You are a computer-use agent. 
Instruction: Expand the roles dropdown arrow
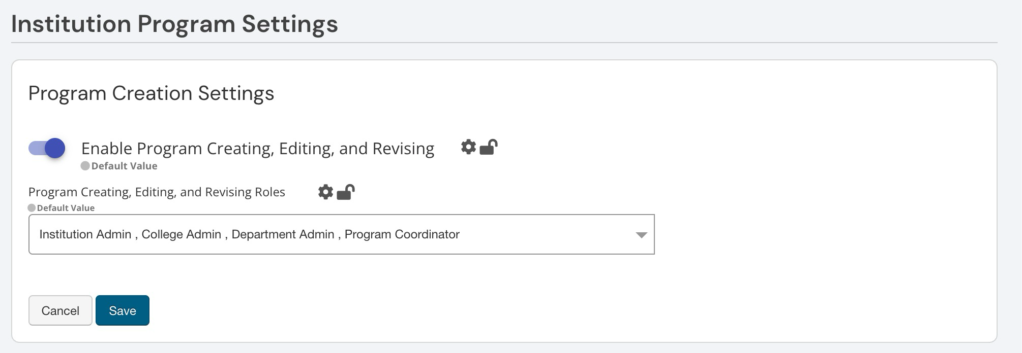(x=641, y=235)
